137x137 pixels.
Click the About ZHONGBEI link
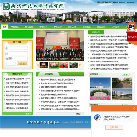tap(127, 2)
